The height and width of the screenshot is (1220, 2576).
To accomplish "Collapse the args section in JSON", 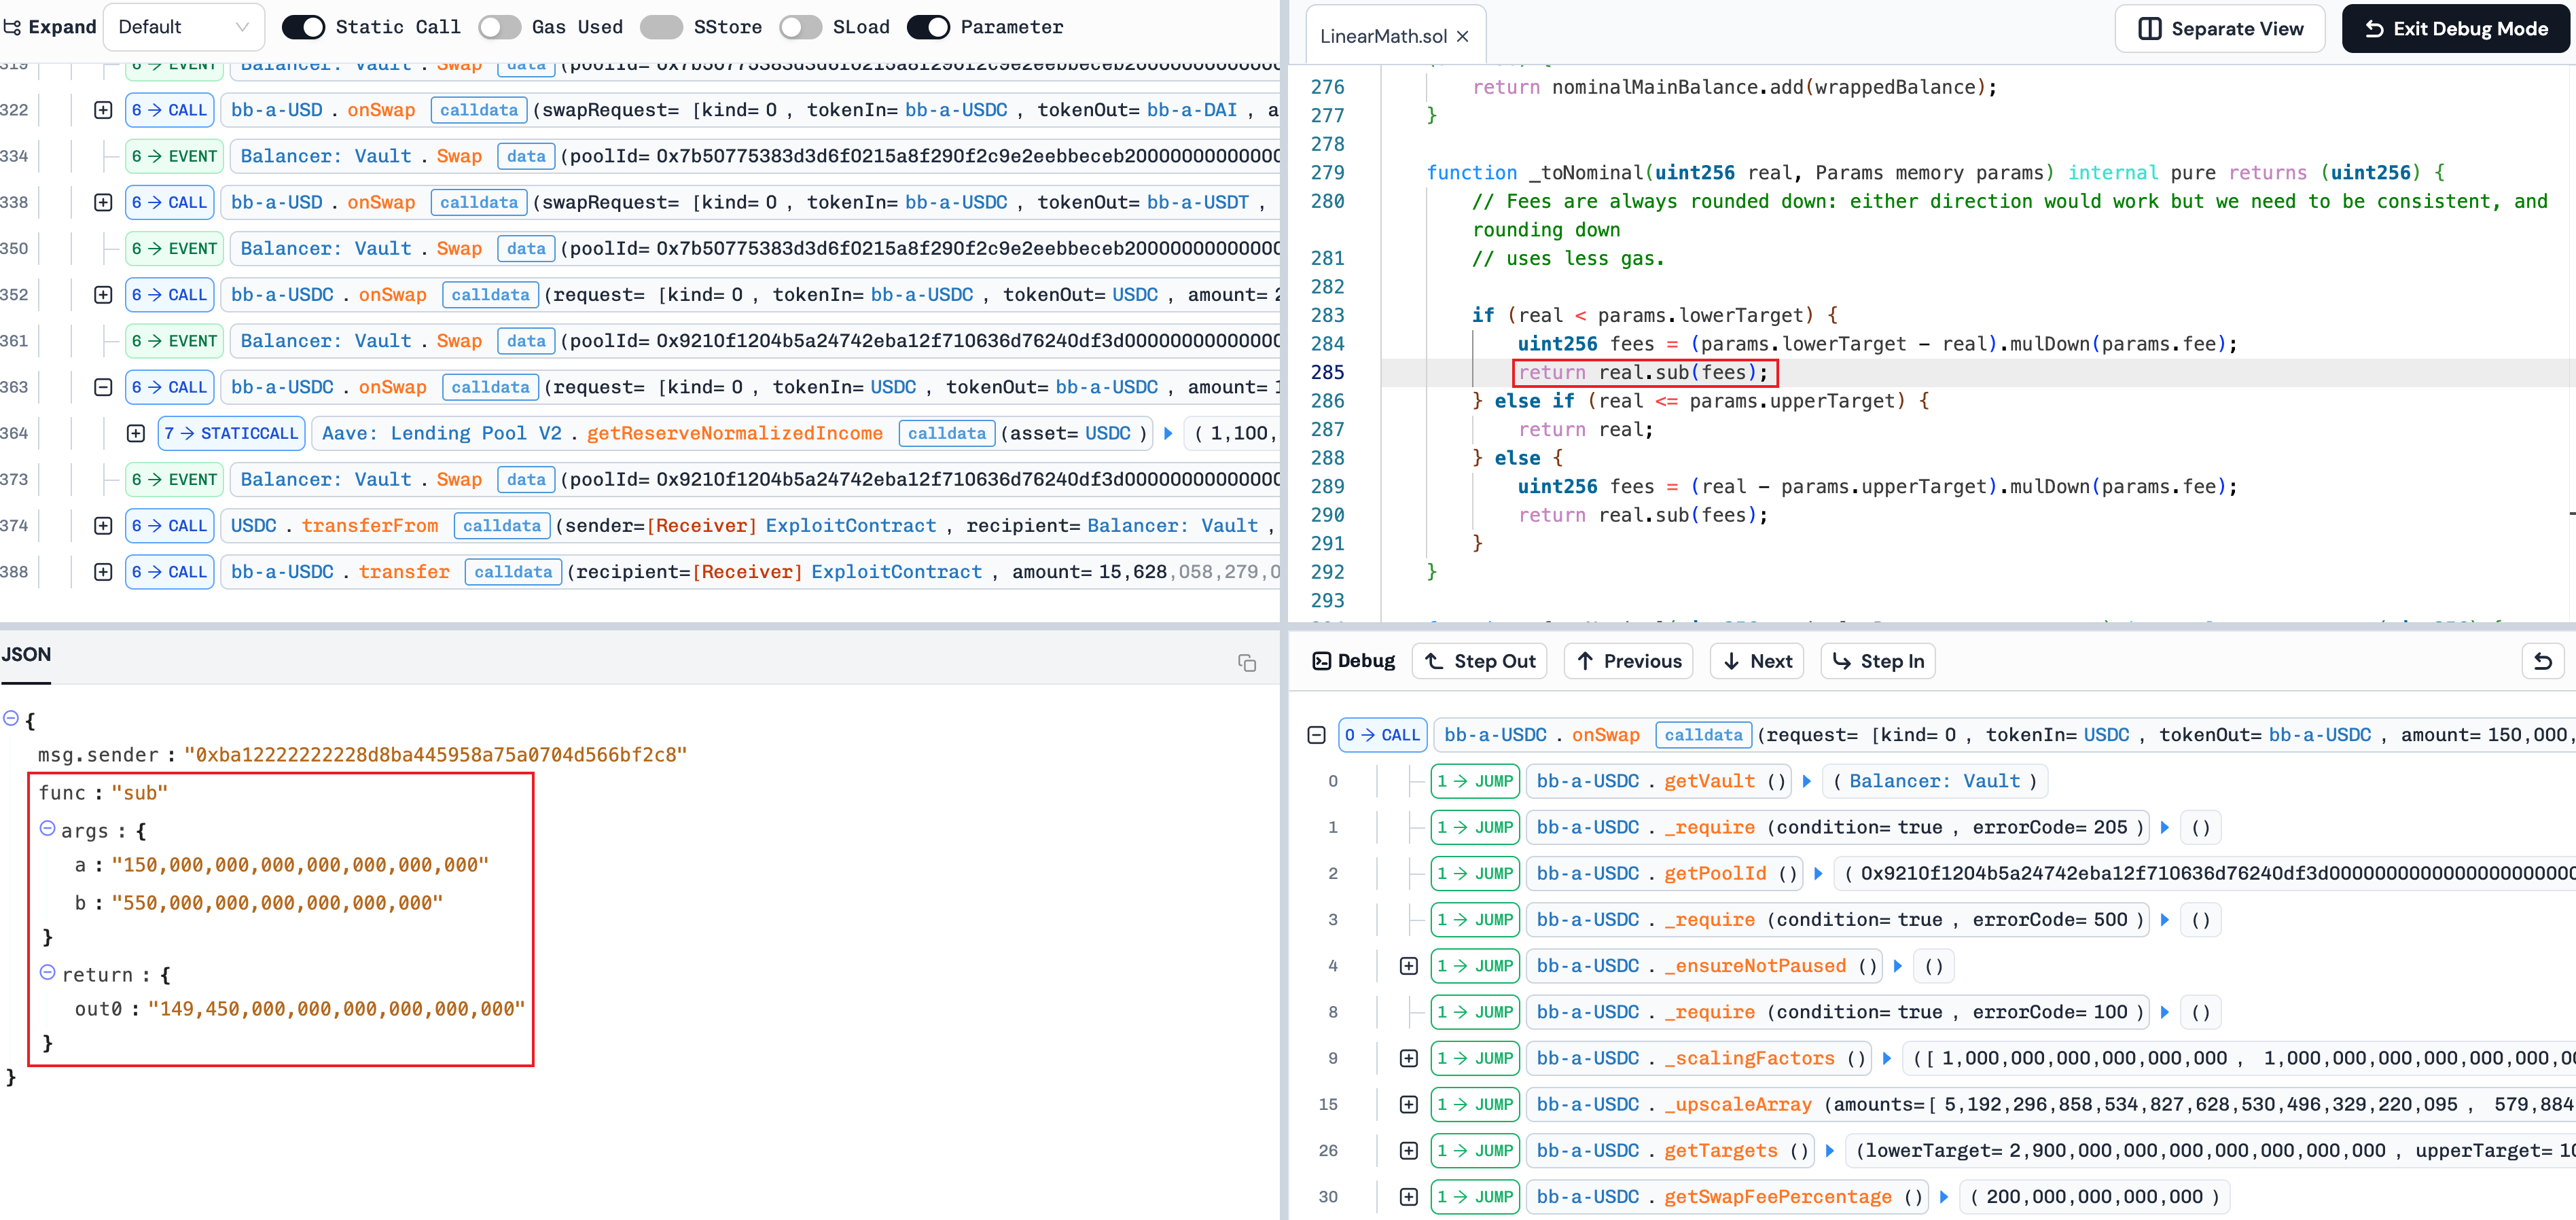I will point(47,829).
